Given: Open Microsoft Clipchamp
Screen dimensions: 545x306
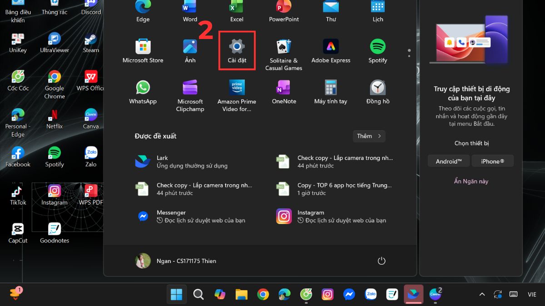Looking at the screenshot, I should tap(190, 96).
